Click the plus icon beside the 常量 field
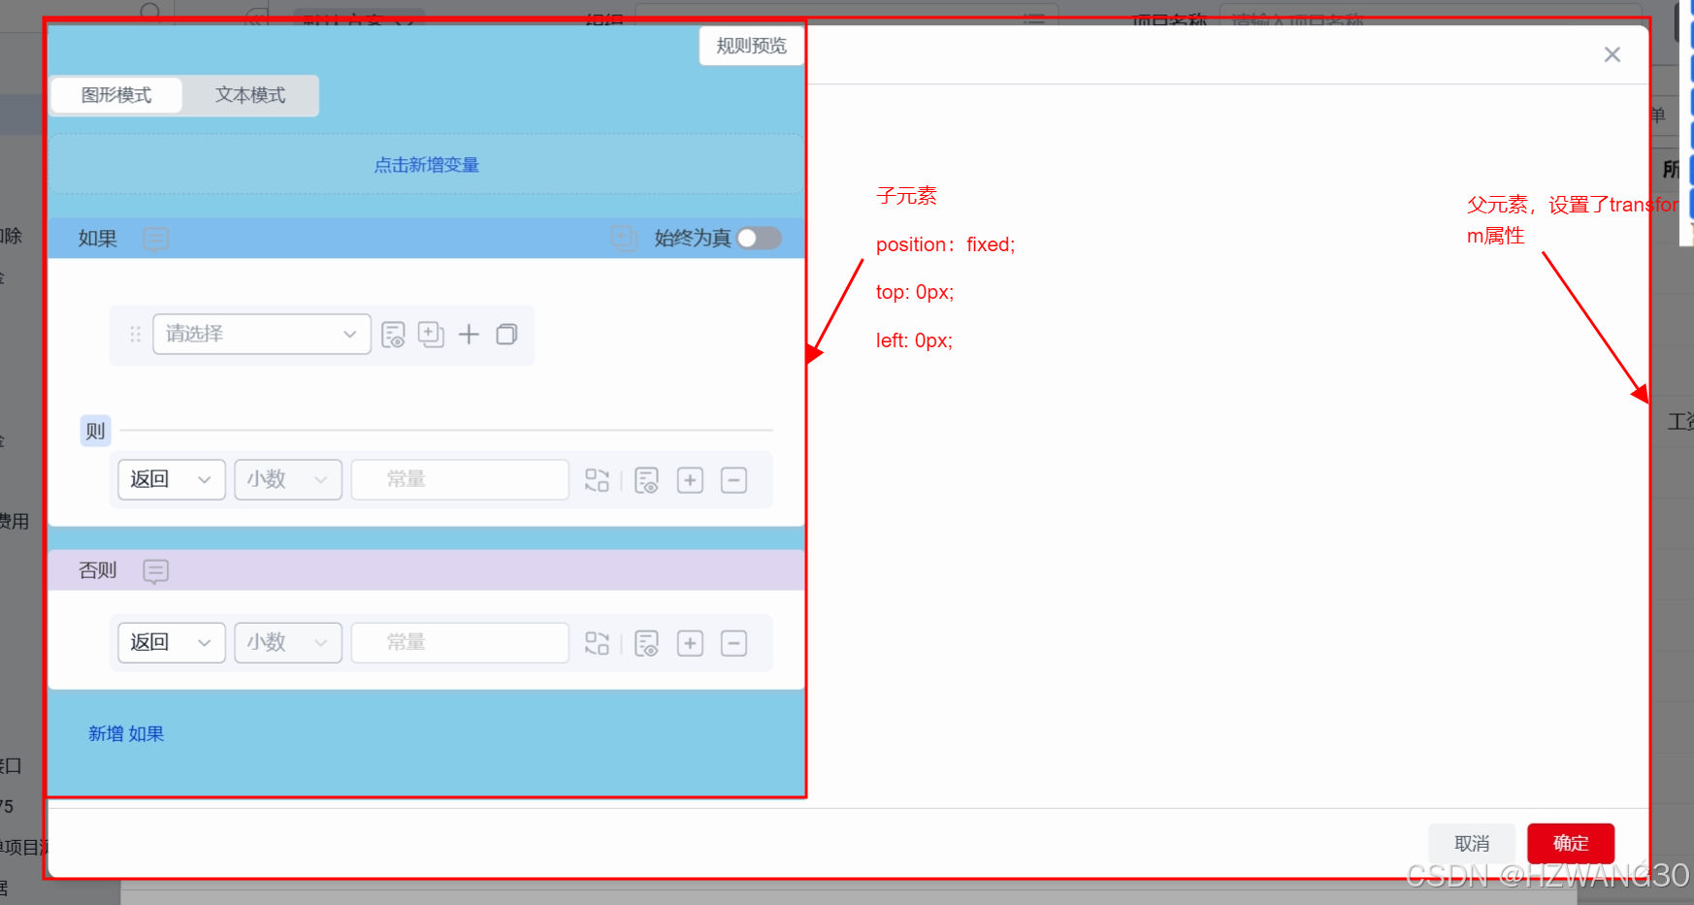The height and width of the screenshot is (905, 1694). coord(690,479)
